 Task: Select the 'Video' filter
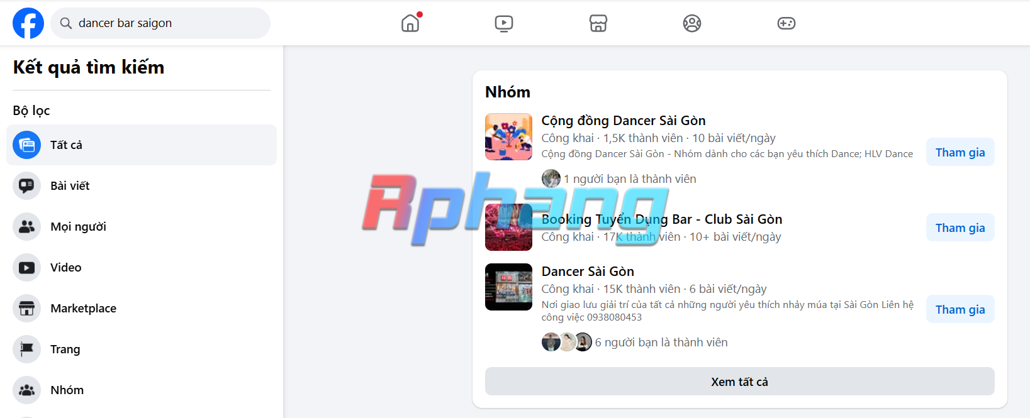142,268
